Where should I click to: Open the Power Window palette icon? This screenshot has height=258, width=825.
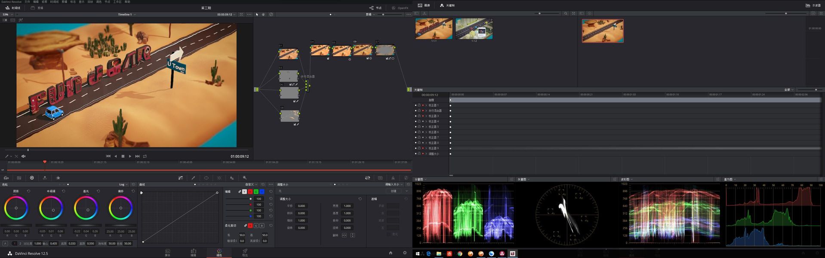206,178
